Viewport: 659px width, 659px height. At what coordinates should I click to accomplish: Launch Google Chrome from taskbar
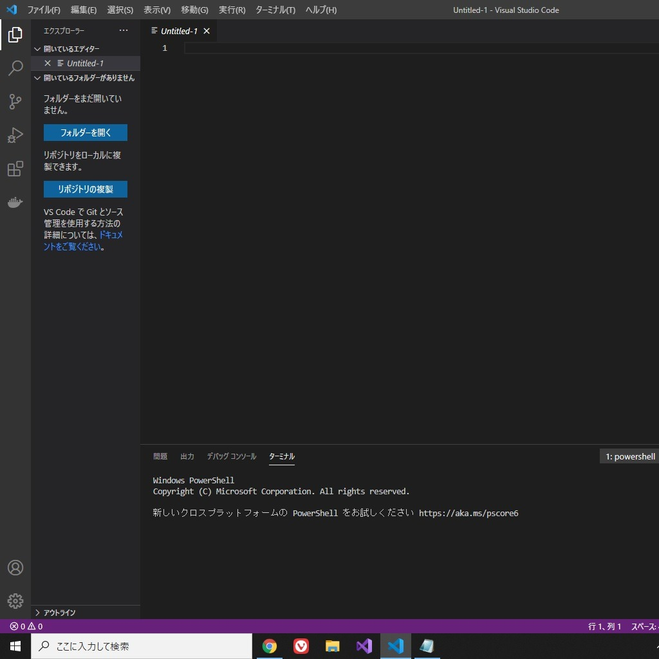pos(270,646)
